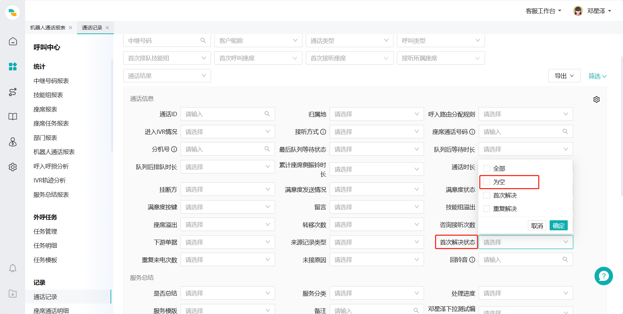The image size is (623, 314).
Task: Check the 全部 option checkbox
Action: (487, 168)
